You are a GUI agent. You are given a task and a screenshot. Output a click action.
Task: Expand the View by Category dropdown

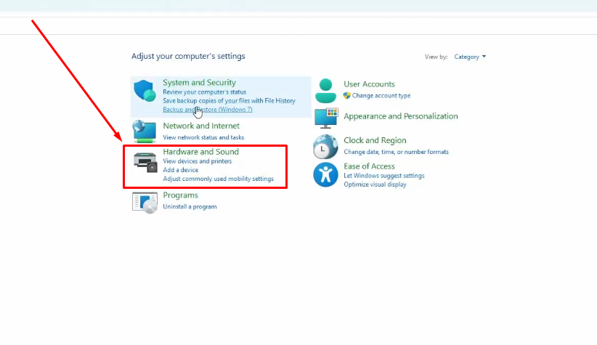pyautogui.click(x=470, y=57)
